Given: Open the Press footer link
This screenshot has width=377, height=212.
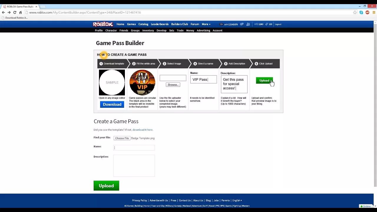Looking at the screenshot, I should [173, 200].
